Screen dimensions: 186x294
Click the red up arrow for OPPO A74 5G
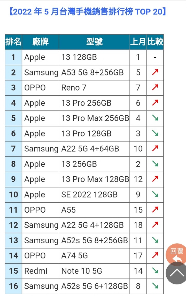(155, 255)
